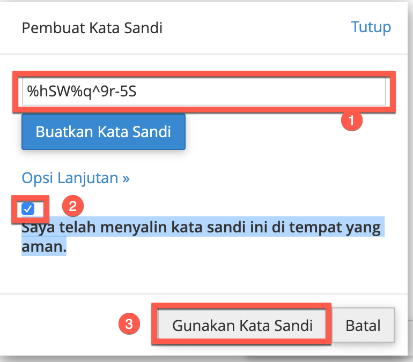
Task: Click the red number 3 annotation badge
Action: (129, 323)
